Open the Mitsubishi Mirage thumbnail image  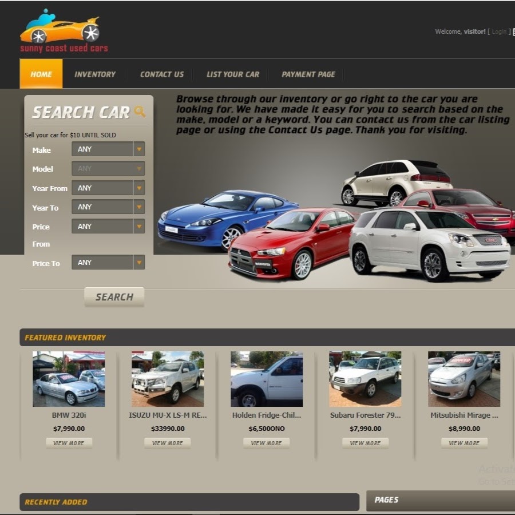(464, 379)
